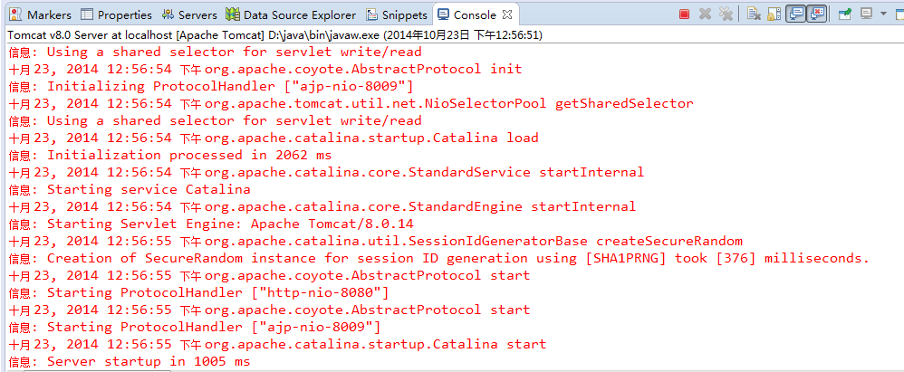Open the Properties tab
904x372 pixels.
pyautogui.click(x=116, y=15)
